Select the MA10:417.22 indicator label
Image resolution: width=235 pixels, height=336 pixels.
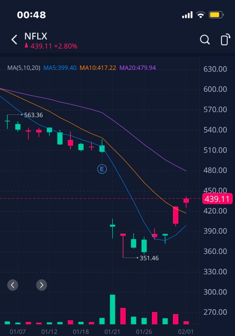click(x=98, y=68)
